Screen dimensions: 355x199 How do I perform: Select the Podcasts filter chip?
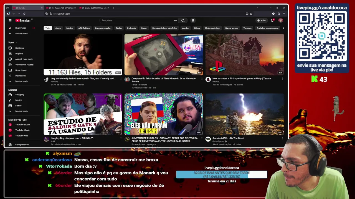tap(131, 28)
